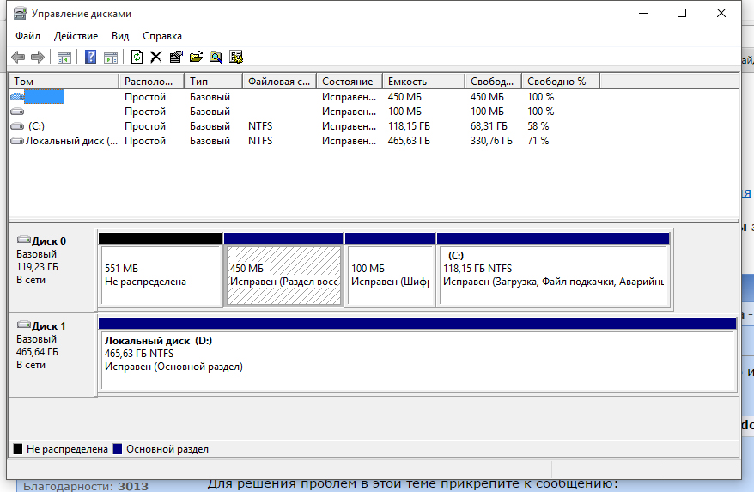Screen dimensions: 754x492
Task: Click Не распределена legend label
Action: pyautogui.click(x=67, y=449)
